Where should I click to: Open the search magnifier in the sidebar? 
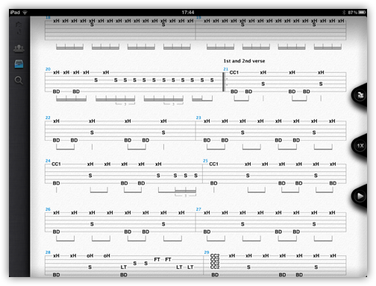coord(19,80)
